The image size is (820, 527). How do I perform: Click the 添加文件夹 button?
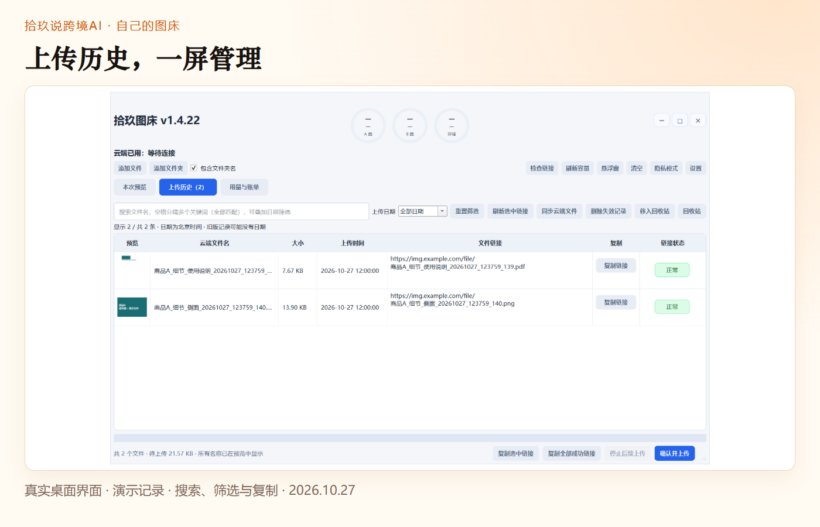(169, 169)
